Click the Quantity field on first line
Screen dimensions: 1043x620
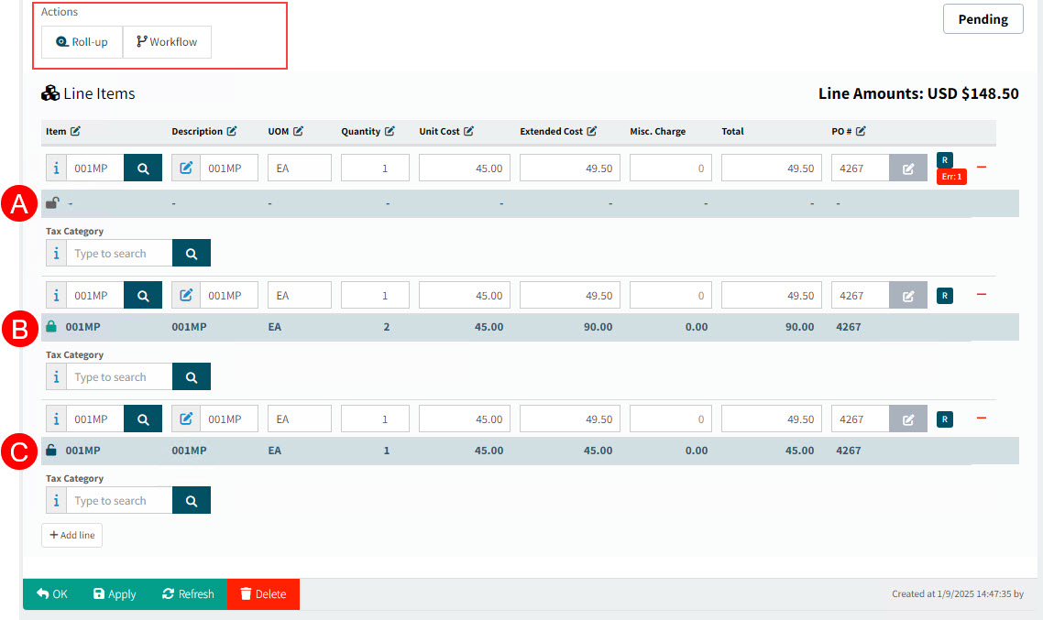tap(375, 168)
